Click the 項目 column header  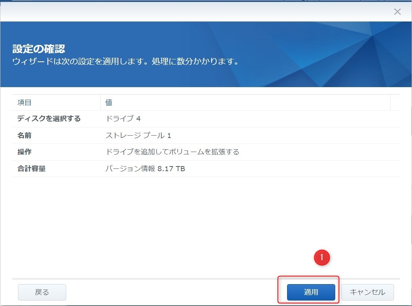click(x=25, y=102)
